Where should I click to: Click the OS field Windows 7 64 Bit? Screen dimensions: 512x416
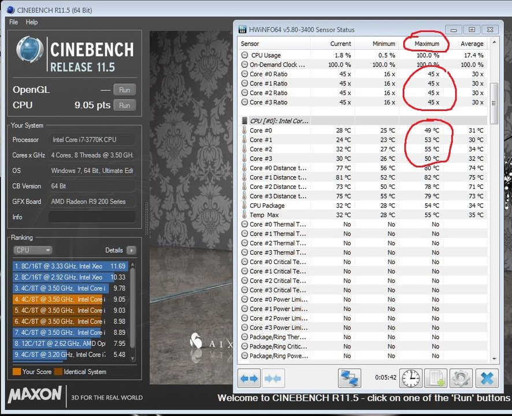pos(92,170)
